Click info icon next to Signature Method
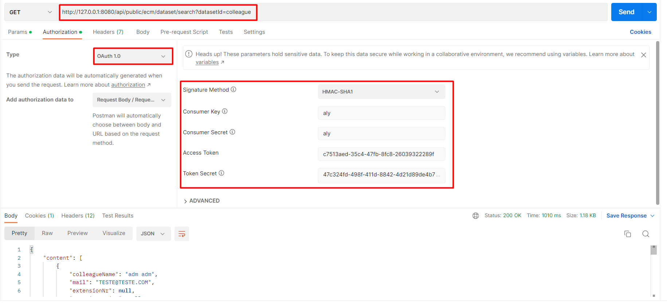 [234, 89]
